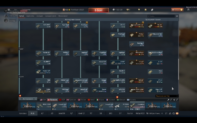Click the orange marker above the Sweden flag
Screen dimensions: 197x123
(117, 97)
